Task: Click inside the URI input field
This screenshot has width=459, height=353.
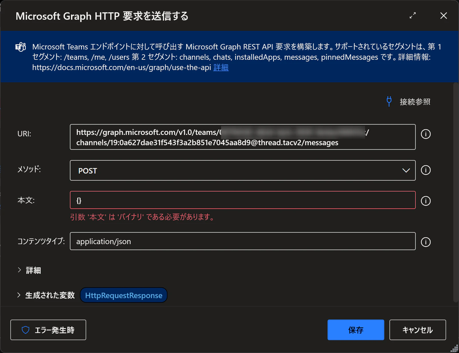Action: coord(243,137)
